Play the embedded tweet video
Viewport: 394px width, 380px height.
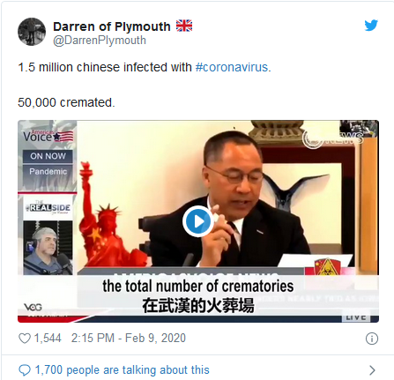pos(198,221)
